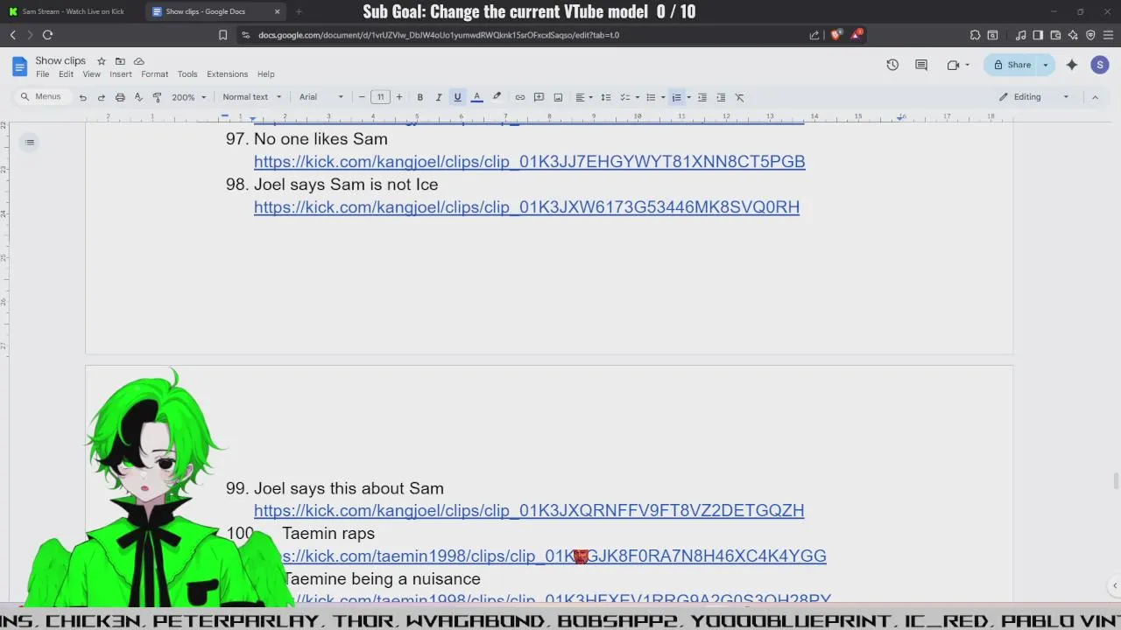Screen dimensions: 1121x630
Task: Click the Share button
Action: click(1012, 65)
